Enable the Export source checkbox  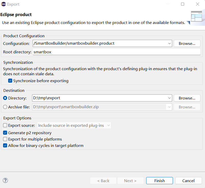tap(5, 125)
